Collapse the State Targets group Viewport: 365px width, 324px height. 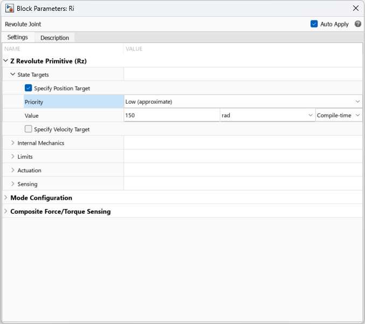click(x=12, y=75)
